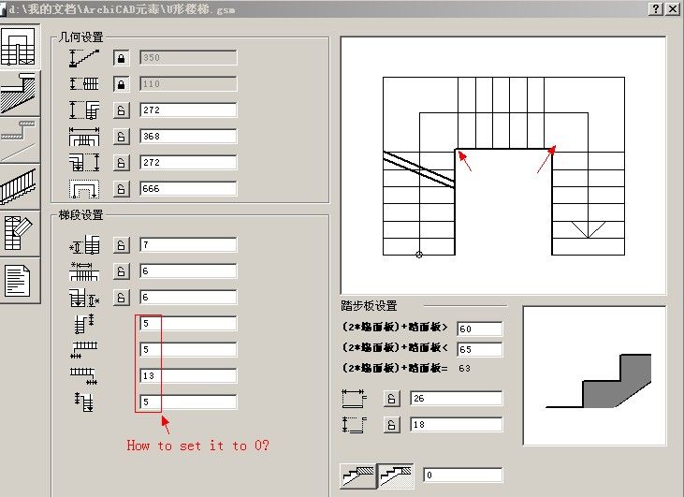The width and height of the screenshot is (684, 497).
Task: Toggle lock beside the 666 field
Action: (x=122, y=188)
